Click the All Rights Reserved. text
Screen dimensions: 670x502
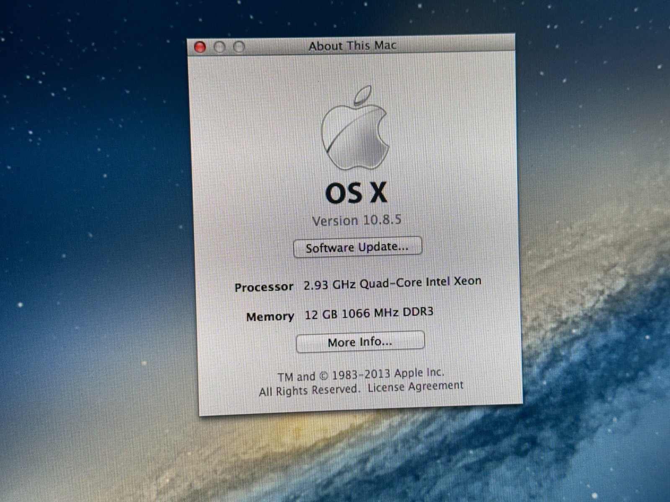coord(309,390)
